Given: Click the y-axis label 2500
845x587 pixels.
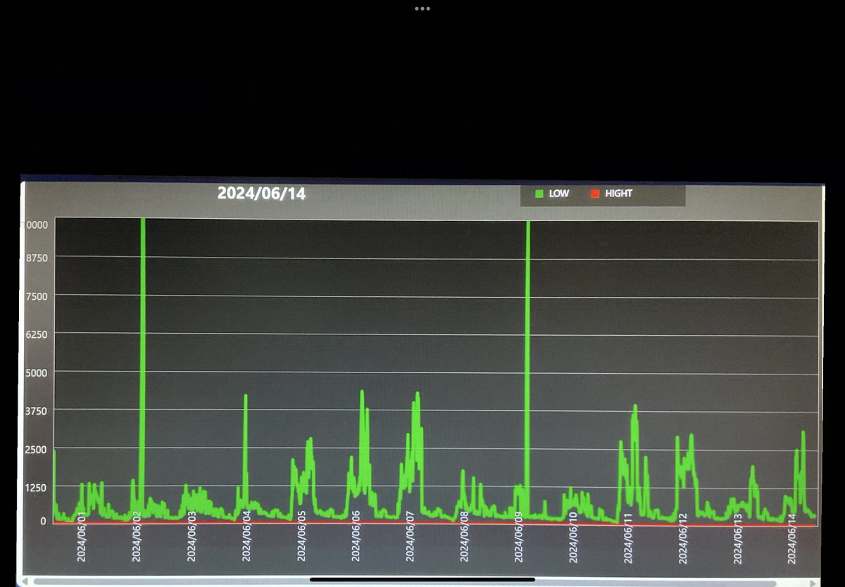Looking at the screenshot, I should (x=36, y=450).
